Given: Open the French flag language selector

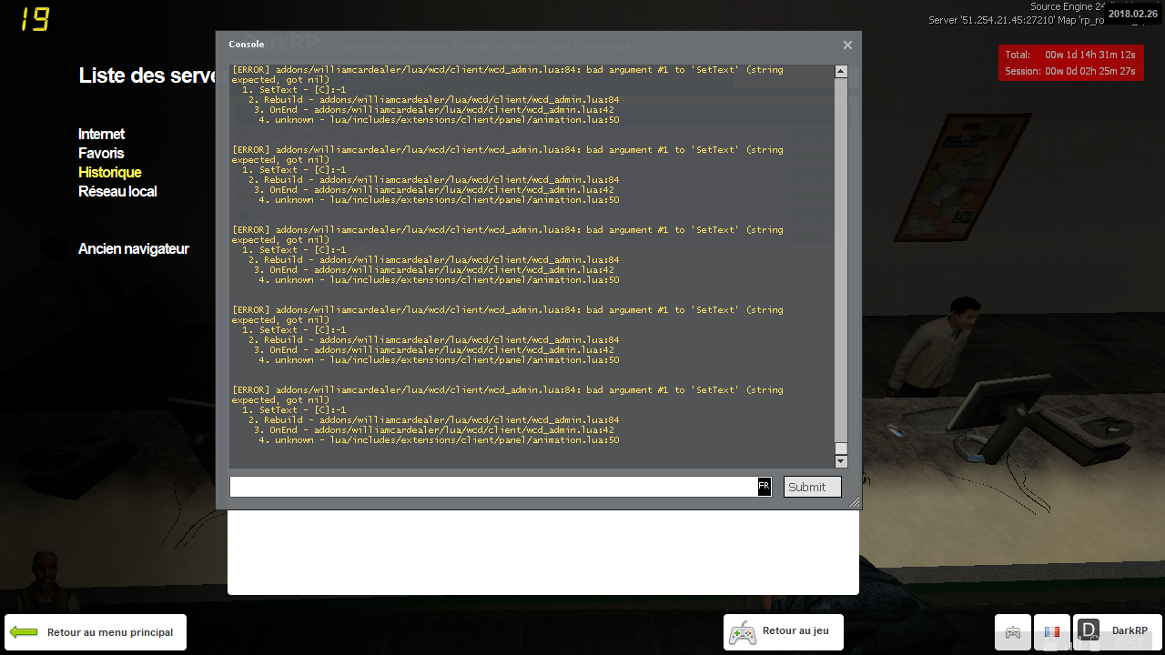Looking at the screenshot, I should (x=1052, y=632).
